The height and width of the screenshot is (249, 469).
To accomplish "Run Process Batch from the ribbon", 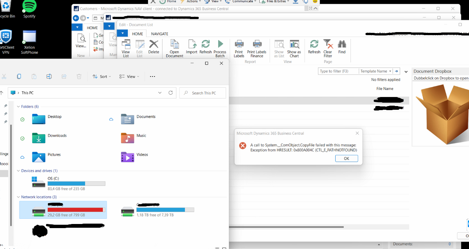I will coord(220,49).
